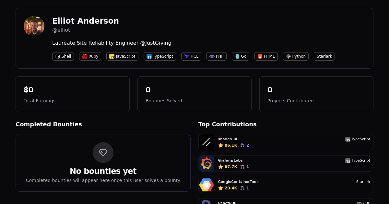Screen dimensions: 389x204
Task: Click the Go gopher icon
Action: click(237, 56)
